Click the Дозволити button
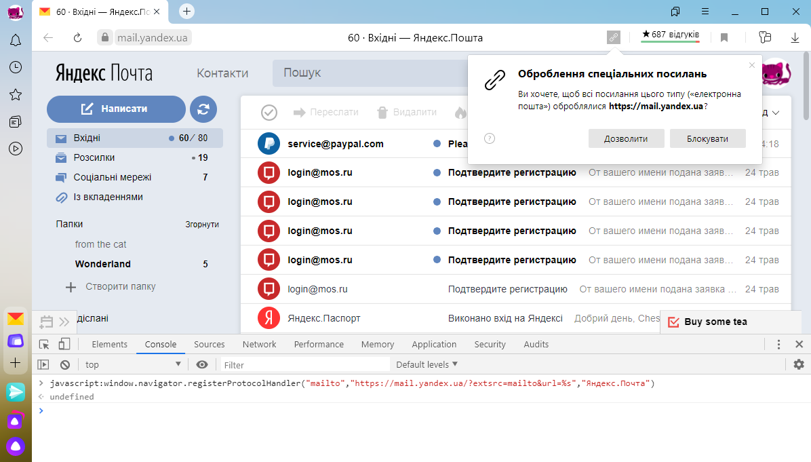The width and height of the screenshot is (811, 462). point(626,138)
